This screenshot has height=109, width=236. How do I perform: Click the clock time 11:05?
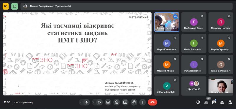click(x=7, y=102)
